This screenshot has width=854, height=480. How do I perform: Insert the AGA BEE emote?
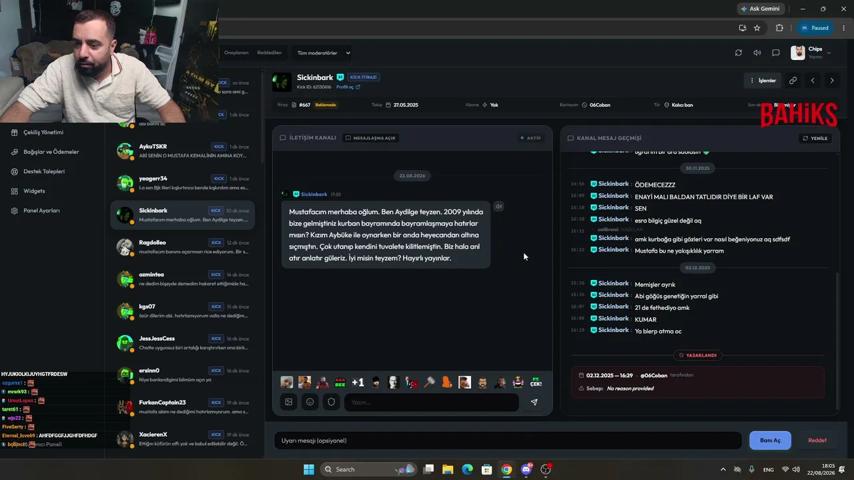pyautogui.click(x=340, y=382)
